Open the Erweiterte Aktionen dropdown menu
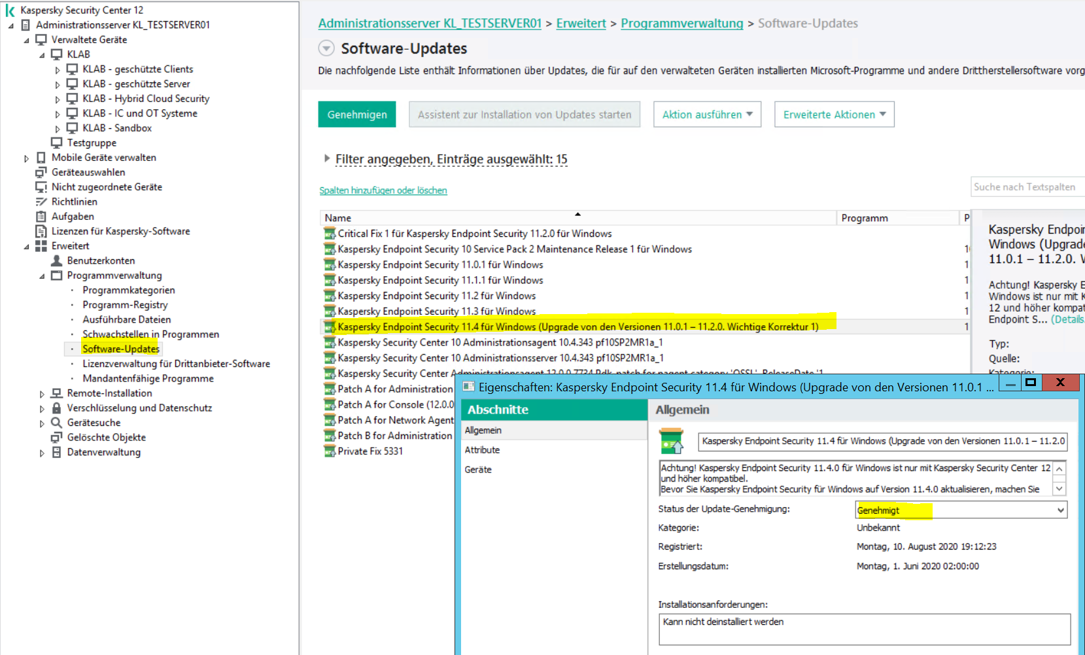The width and height of the screenshot is (1085, 655). tap(834, 115)
